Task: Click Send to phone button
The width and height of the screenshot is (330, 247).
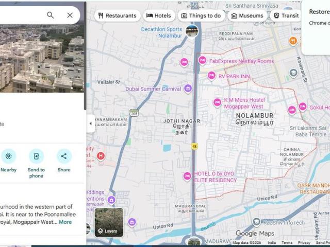Action: coord(36,164)
